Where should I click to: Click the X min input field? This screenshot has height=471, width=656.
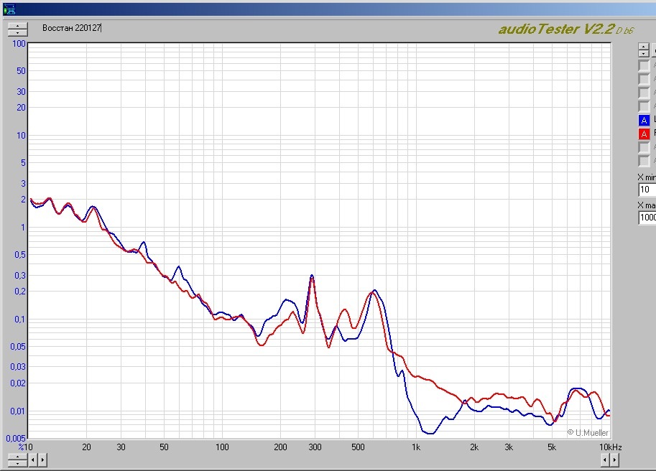(x=647, y=190)
